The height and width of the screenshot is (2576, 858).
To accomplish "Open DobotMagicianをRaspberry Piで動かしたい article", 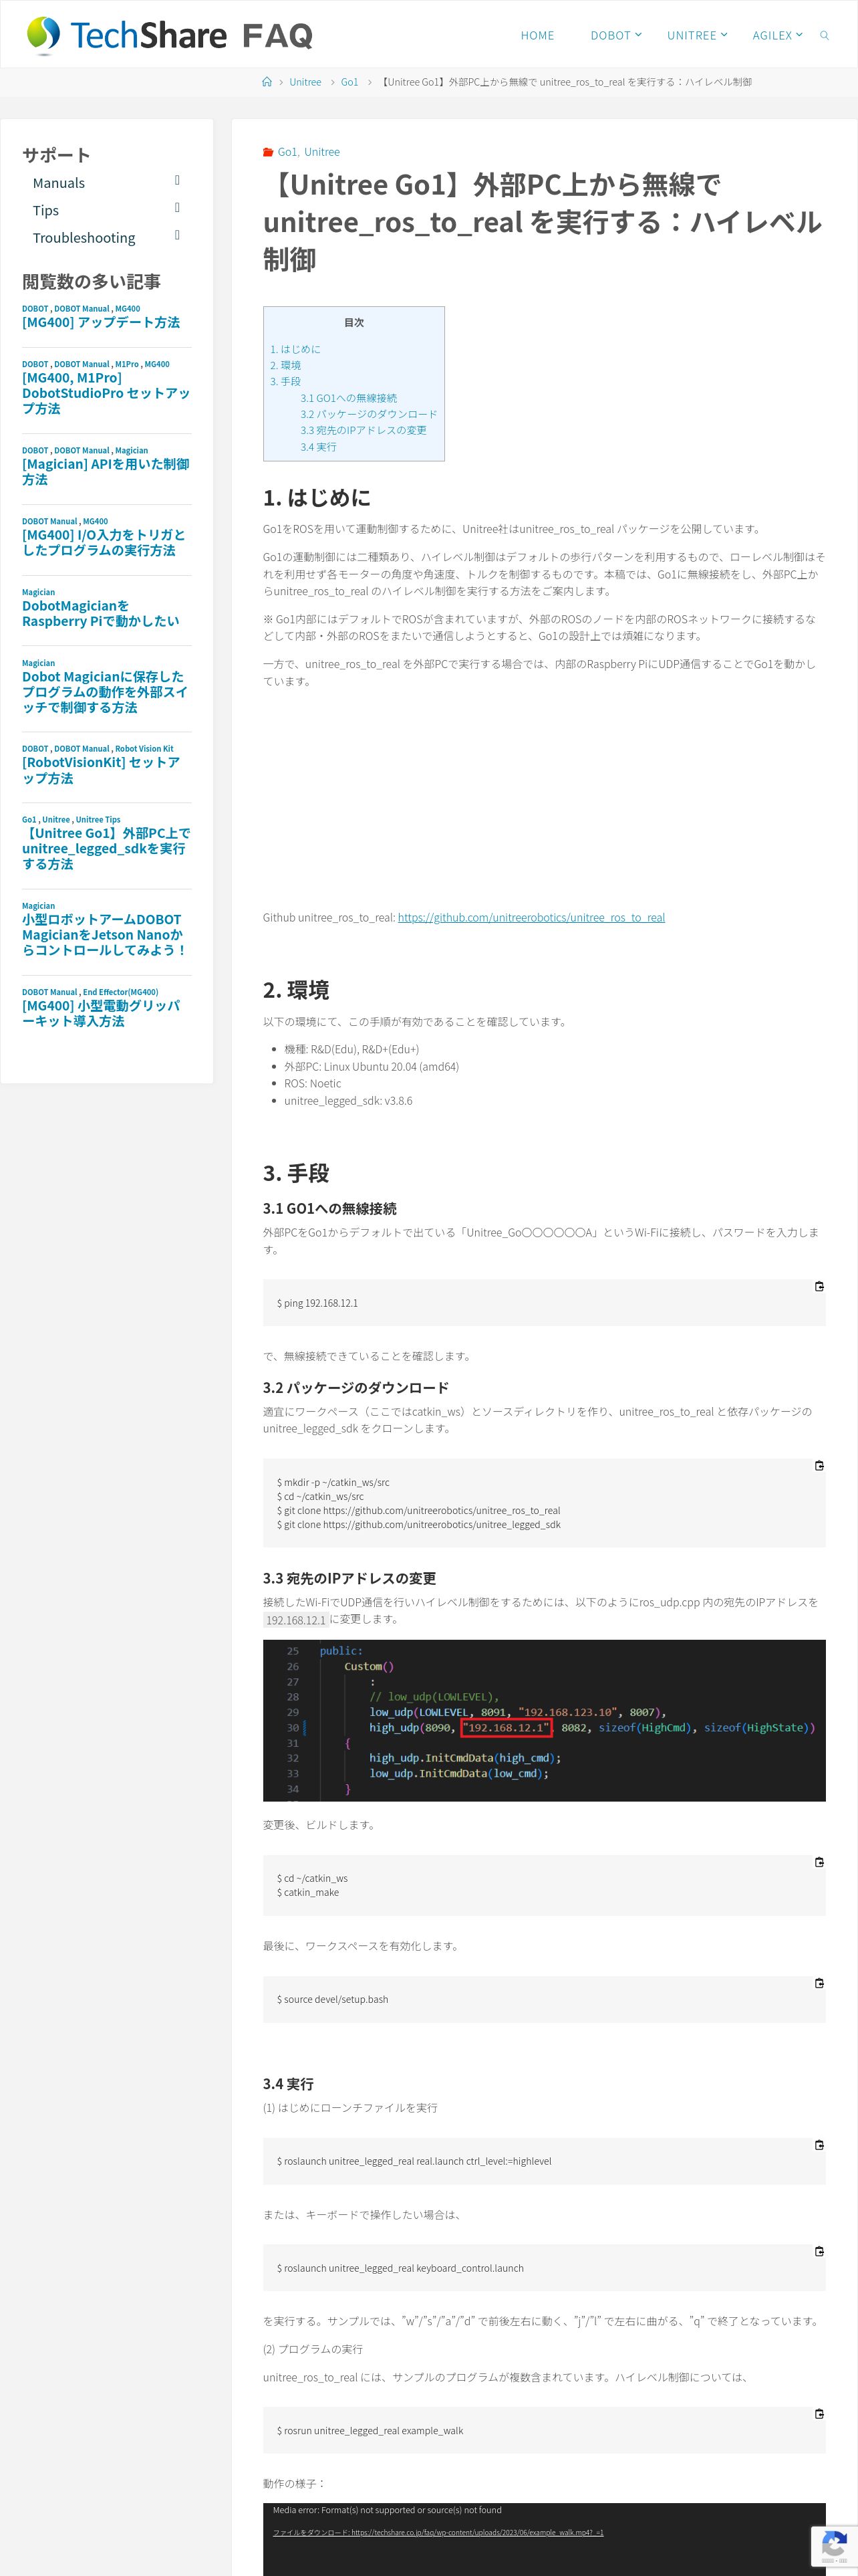I will point(101,613).
